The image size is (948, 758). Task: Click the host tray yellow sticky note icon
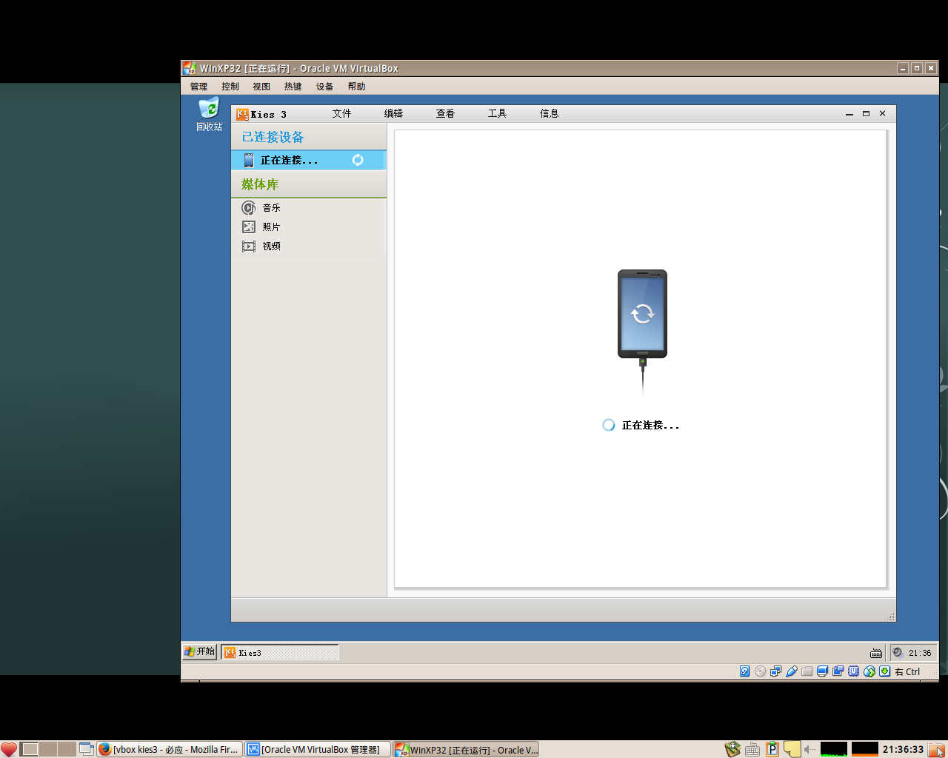point(792,749)
